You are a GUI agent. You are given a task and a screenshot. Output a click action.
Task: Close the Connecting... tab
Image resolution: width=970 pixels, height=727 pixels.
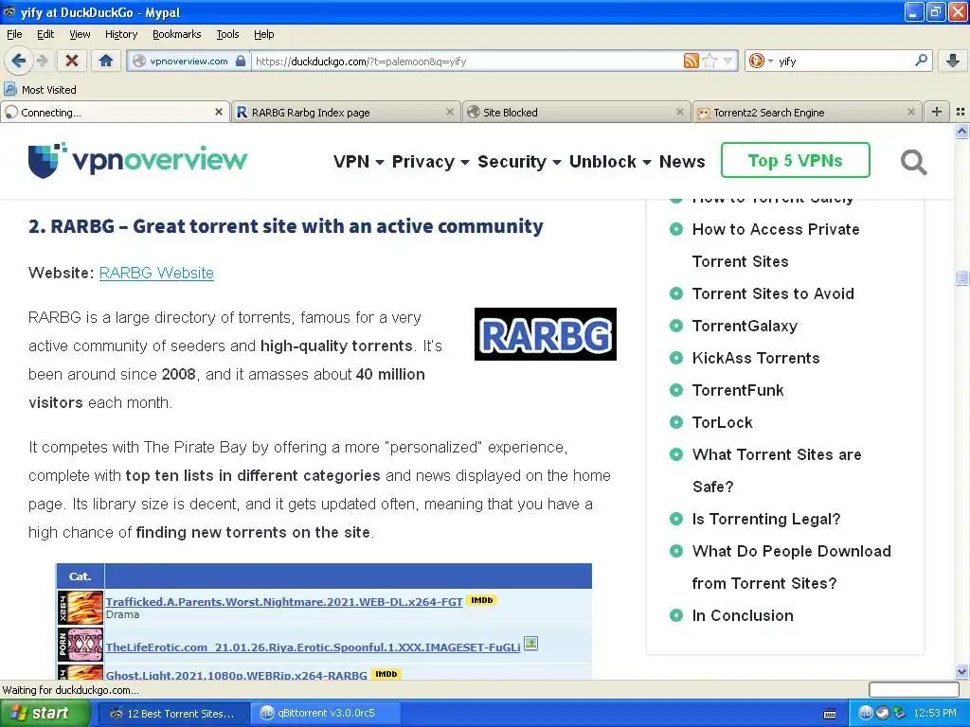219,112
